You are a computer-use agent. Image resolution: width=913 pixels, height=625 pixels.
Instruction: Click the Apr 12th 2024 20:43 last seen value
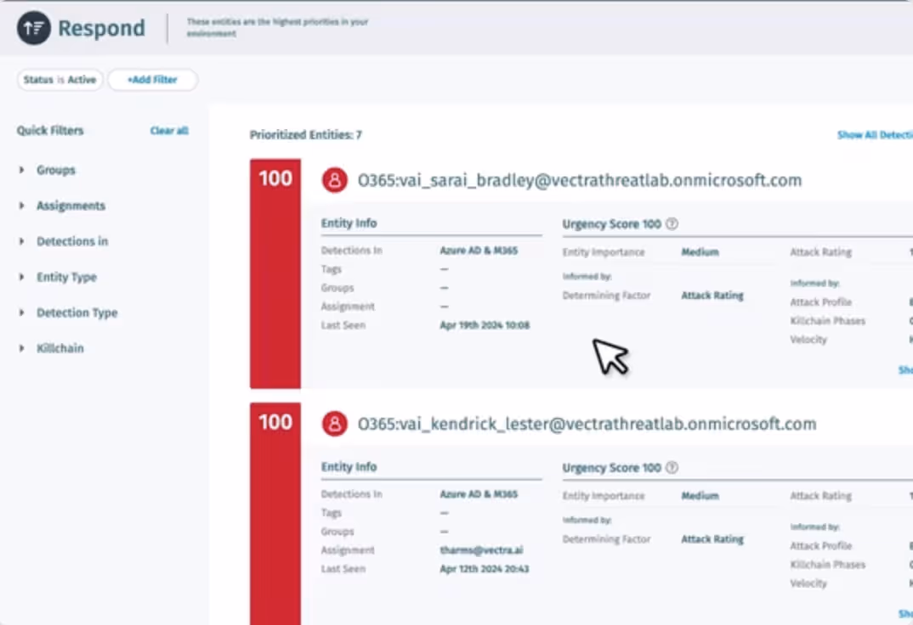[485, 569]
